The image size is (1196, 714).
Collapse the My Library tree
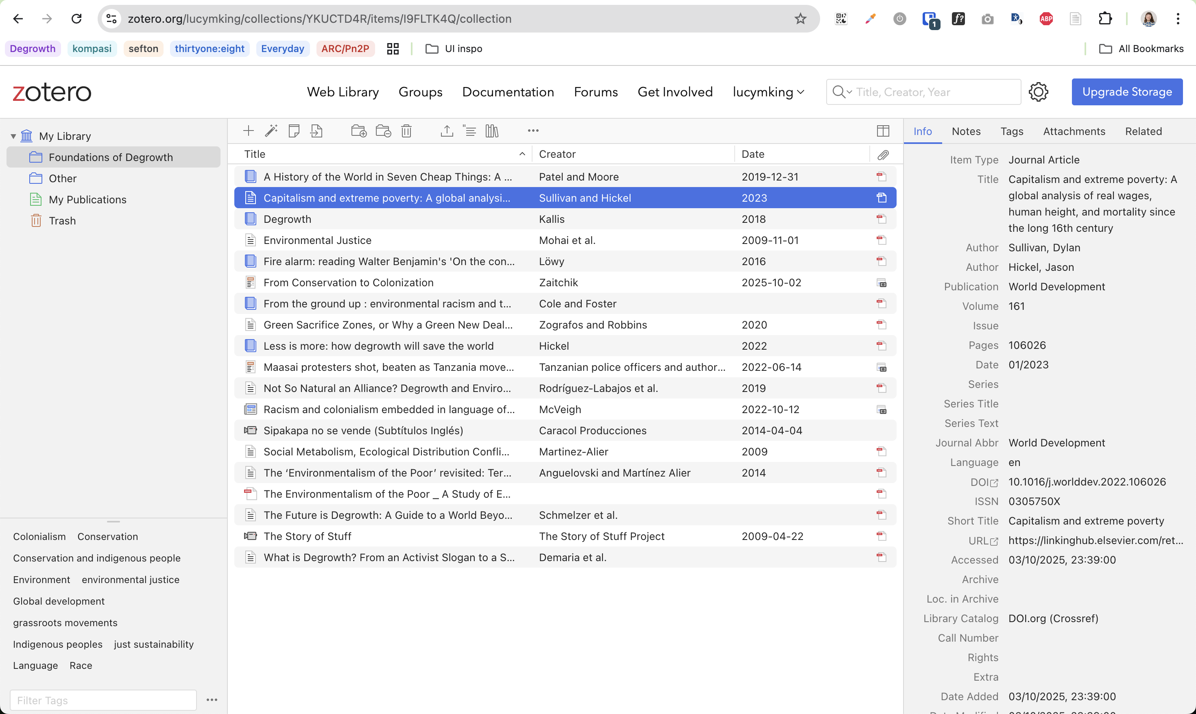[x=13, y=136]
